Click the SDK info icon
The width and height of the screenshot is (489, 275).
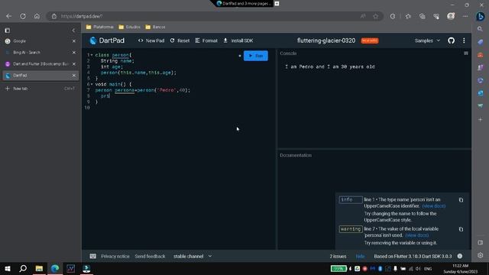(x=460, y=257)
